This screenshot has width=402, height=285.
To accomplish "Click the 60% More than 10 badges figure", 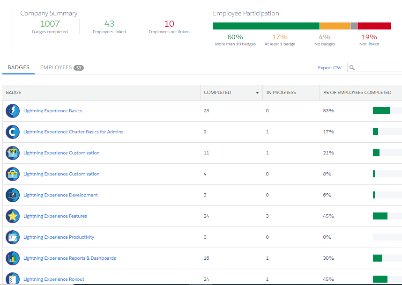I will (x=235, y=37).
